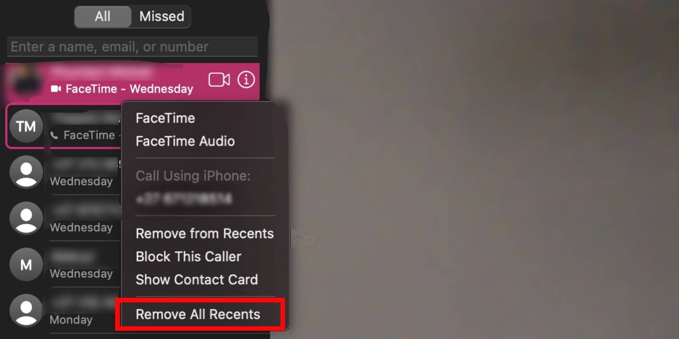Click the phone icon in the TM entry

[x=55, y=136]
